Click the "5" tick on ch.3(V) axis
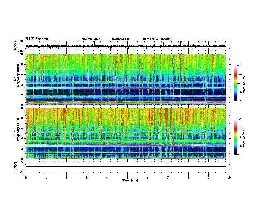This screenshot has height=199, width=258. 22,162
